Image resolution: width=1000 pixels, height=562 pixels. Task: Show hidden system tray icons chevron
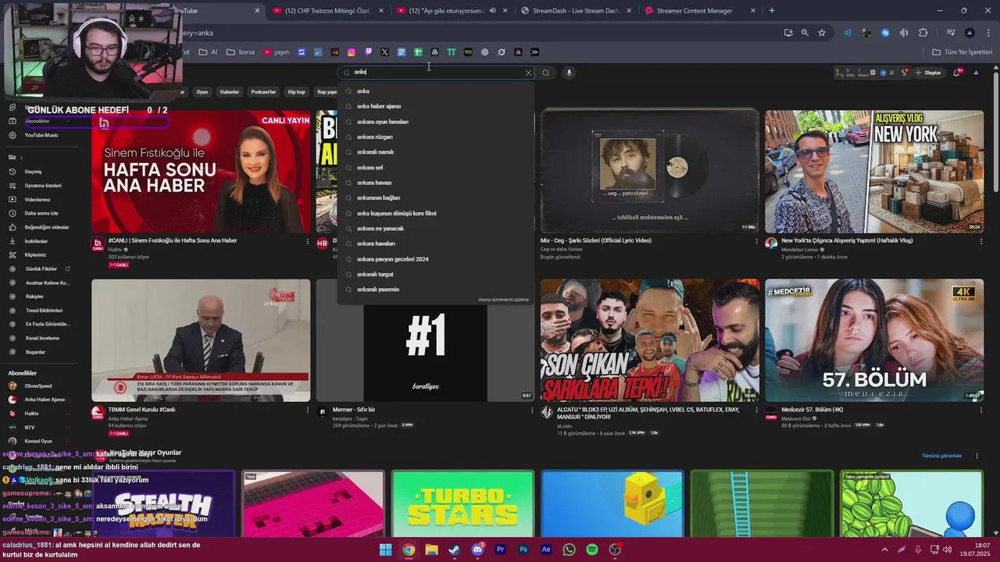pos(884,550)
